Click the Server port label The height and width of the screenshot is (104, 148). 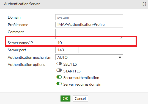point(17,50)
